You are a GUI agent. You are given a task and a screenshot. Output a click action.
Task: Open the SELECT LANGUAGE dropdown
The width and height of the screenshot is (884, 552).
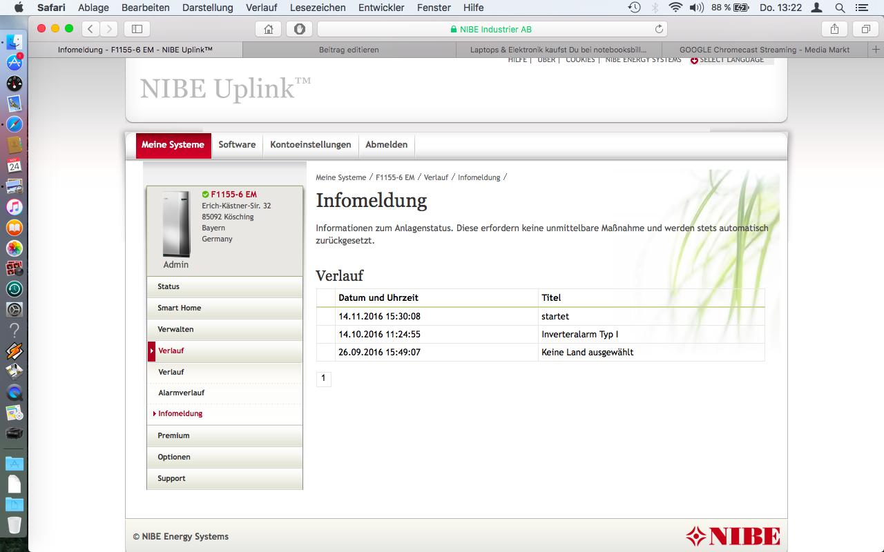click(727, 60)
